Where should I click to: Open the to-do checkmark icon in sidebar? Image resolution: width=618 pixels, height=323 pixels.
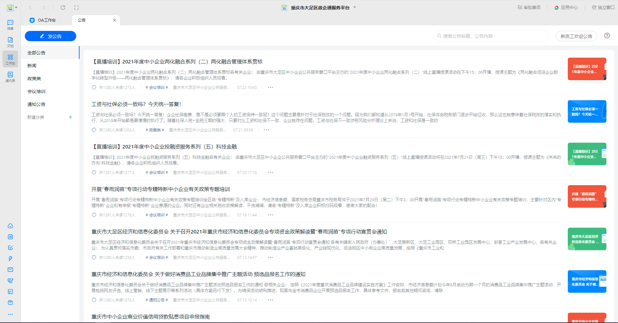[x=10, y=248]
